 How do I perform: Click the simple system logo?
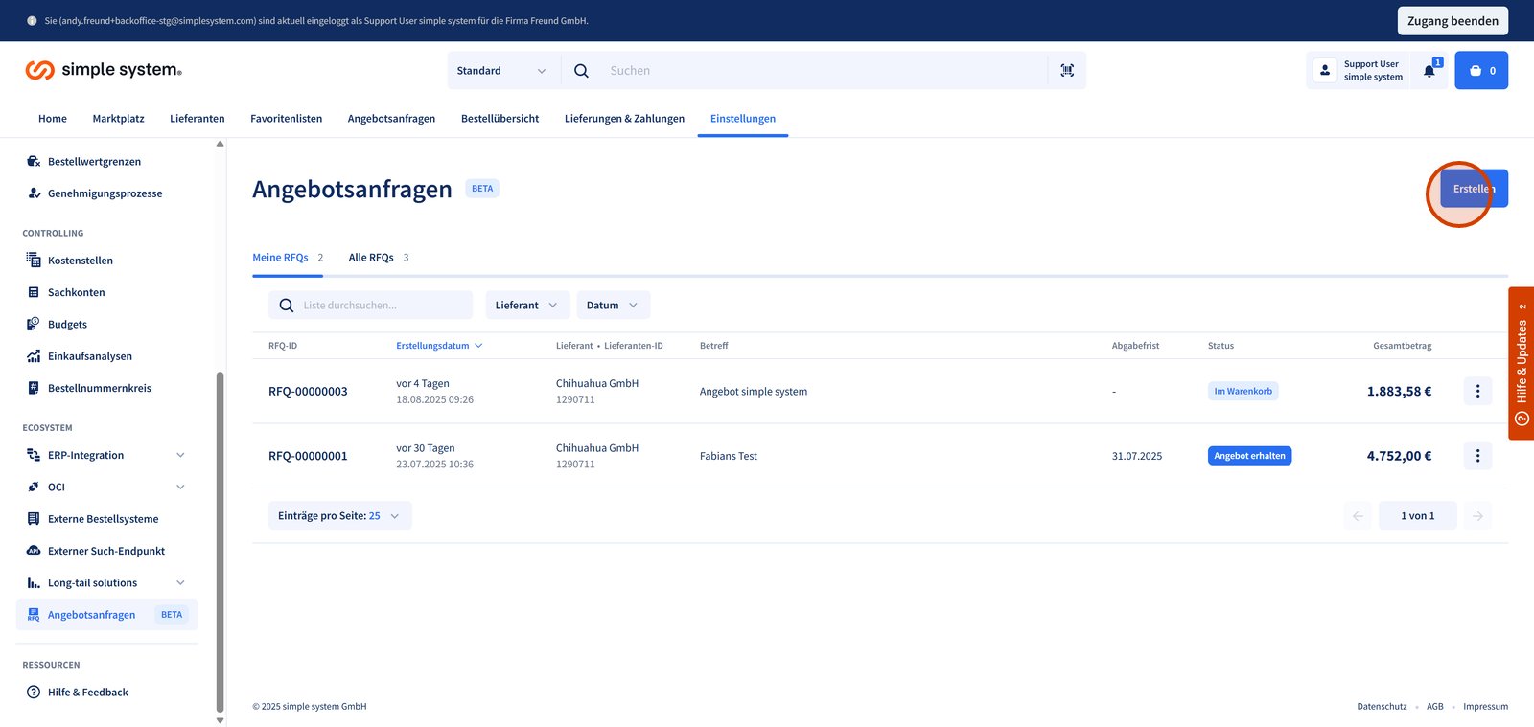[x=104, y=70]
